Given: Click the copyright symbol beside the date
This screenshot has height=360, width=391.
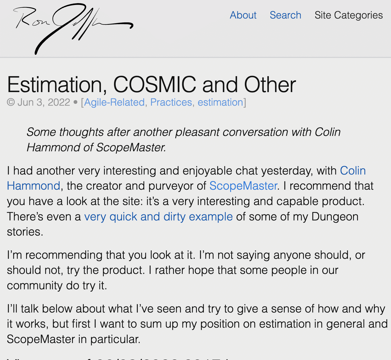Looking at the screenshot, I should pos(11,102).
